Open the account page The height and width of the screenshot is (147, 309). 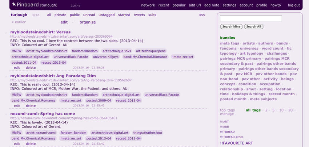click(246, 5)
